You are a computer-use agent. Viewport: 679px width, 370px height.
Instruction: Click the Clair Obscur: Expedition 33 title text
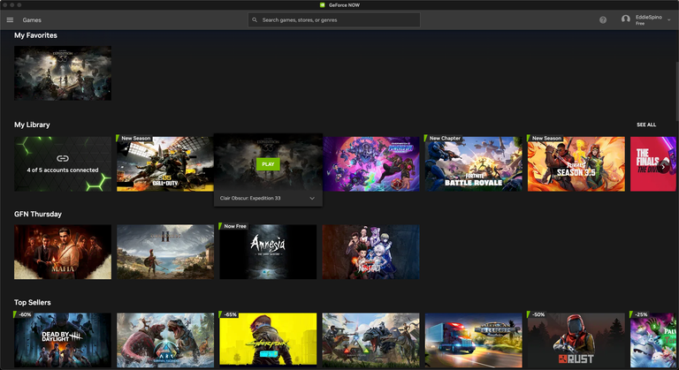tap(250, 198)
